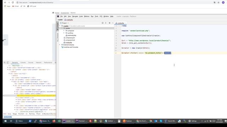
Task: Collapse the vendor folder
Action: tap(62, 28)
